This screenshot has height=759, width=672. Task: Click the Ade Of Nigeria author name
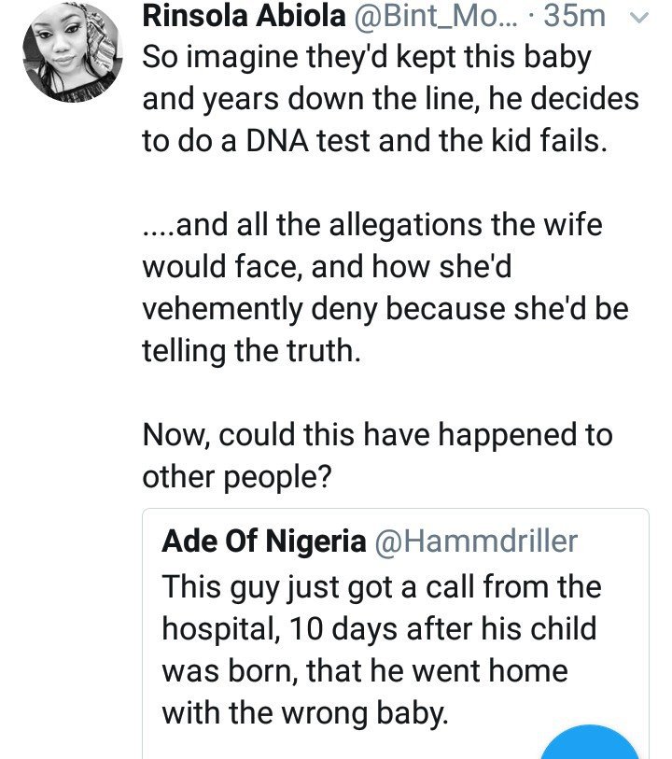tap(263, 541)
